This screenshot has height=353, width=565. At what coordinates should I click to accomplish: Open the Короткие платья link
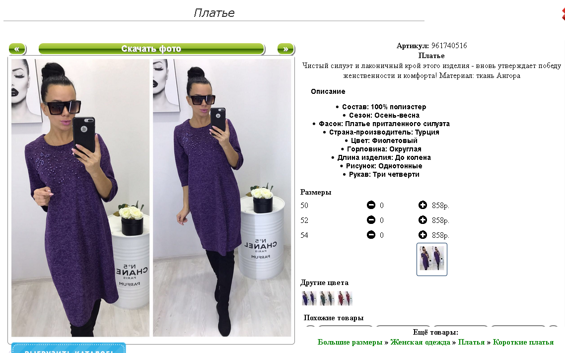point(523,342)
